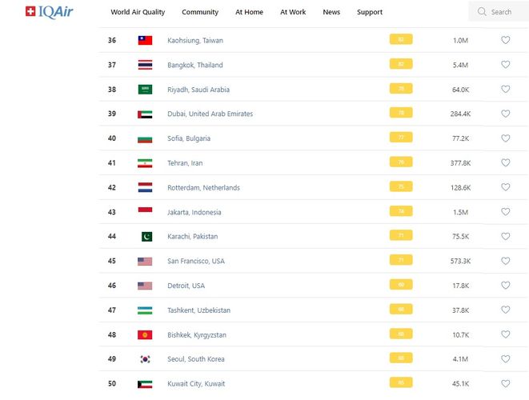The width and height of the screenshot is (529, 400).
Task: Open the Jakarta, Indonesia link
Action: coord(195,212)
